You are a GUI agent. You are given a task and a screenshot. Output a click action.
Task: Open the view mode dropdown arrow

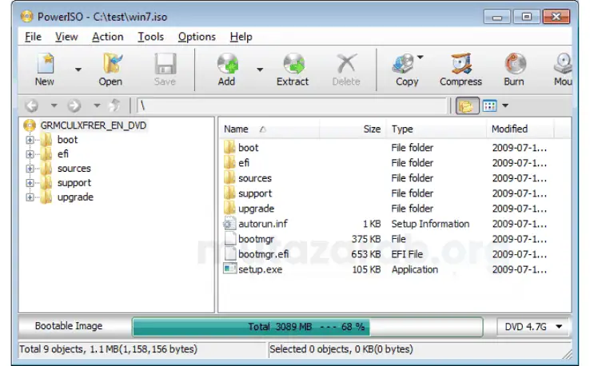click(x=505, y=105)
